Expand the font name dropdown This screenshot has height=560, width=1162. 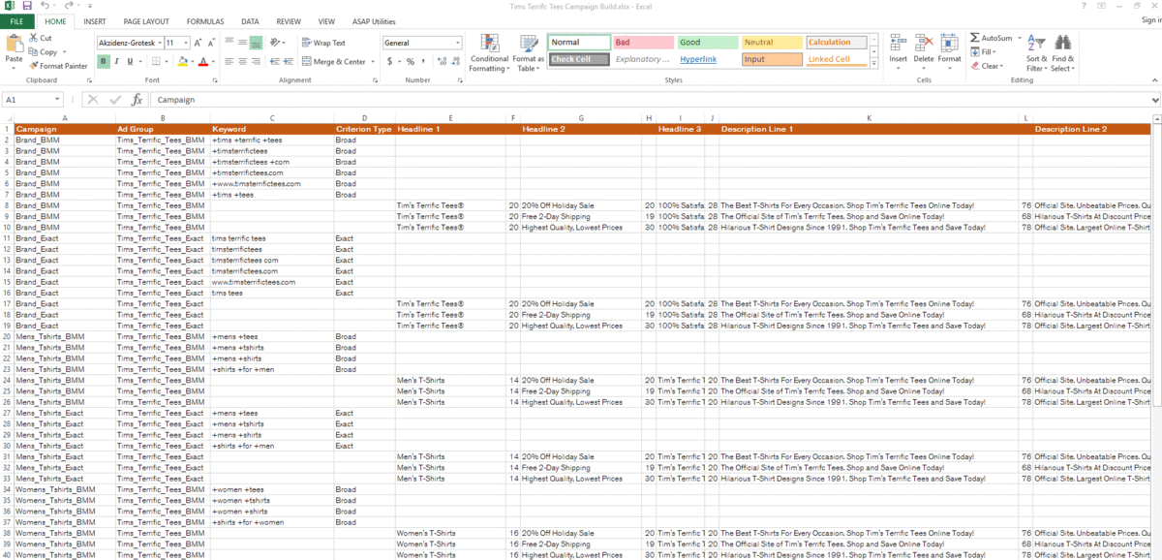click(157, 43)
